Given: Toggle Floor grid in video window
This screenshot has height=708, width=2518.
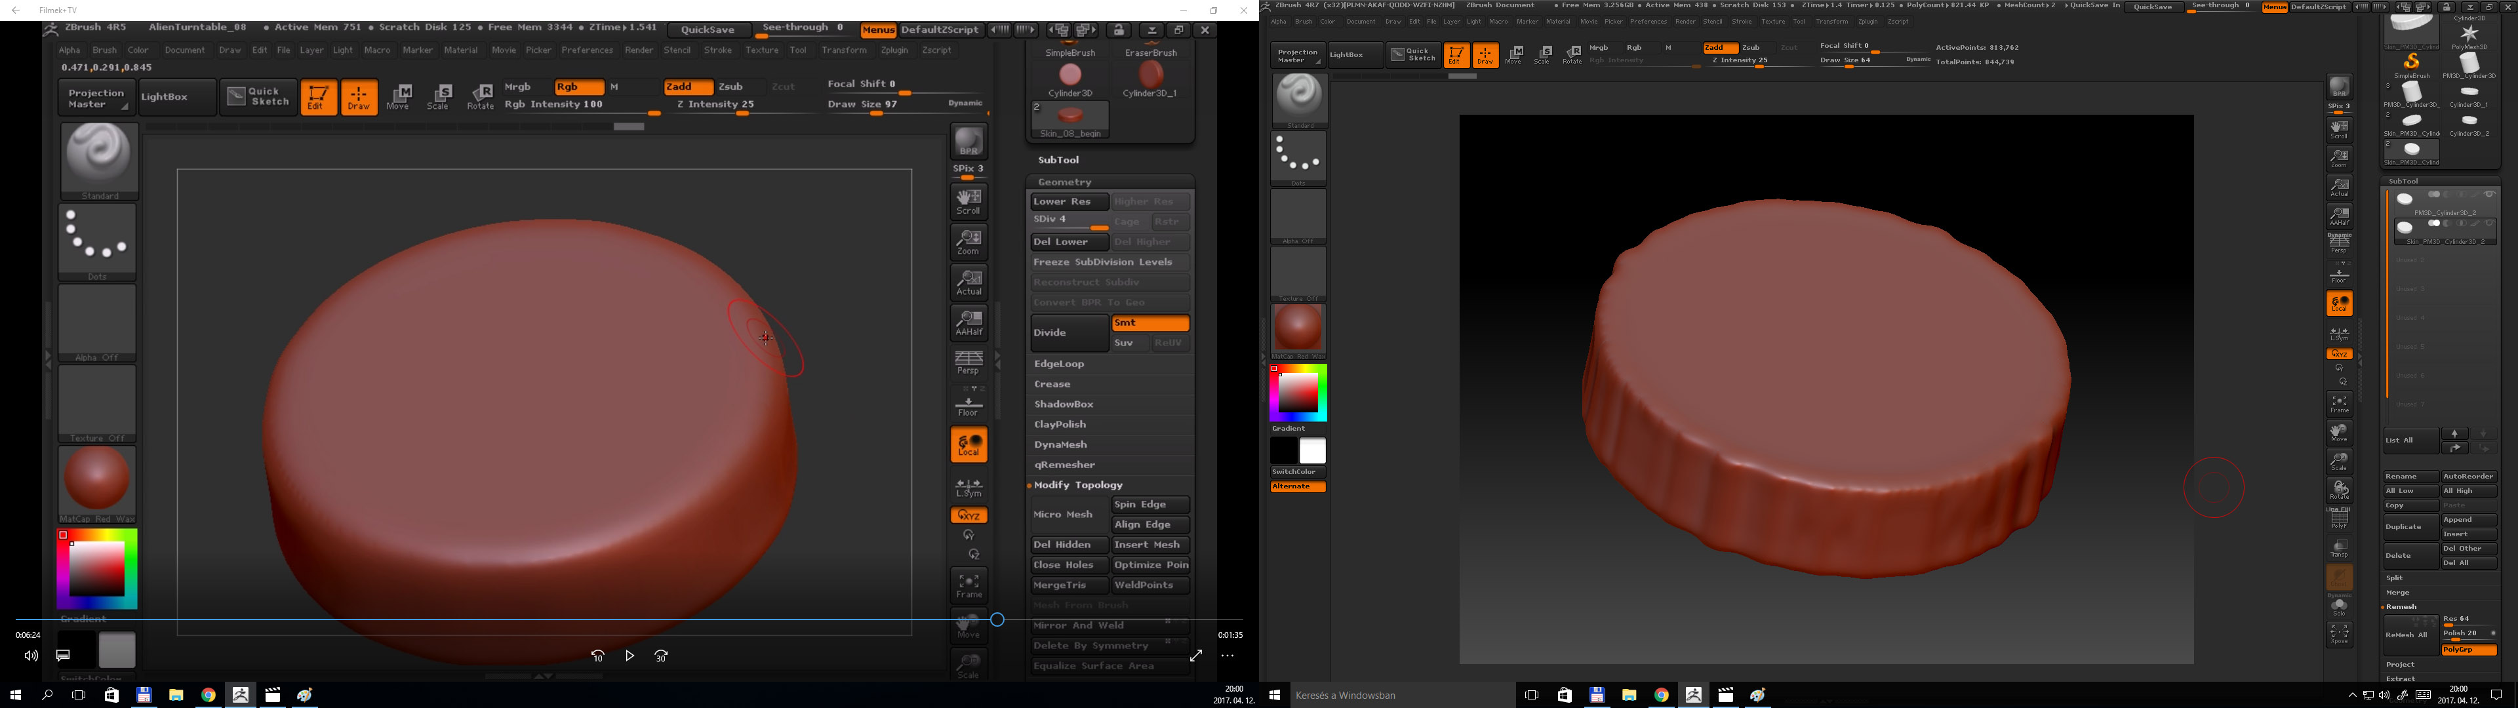Looking at the screenshot, I should 969,403.
